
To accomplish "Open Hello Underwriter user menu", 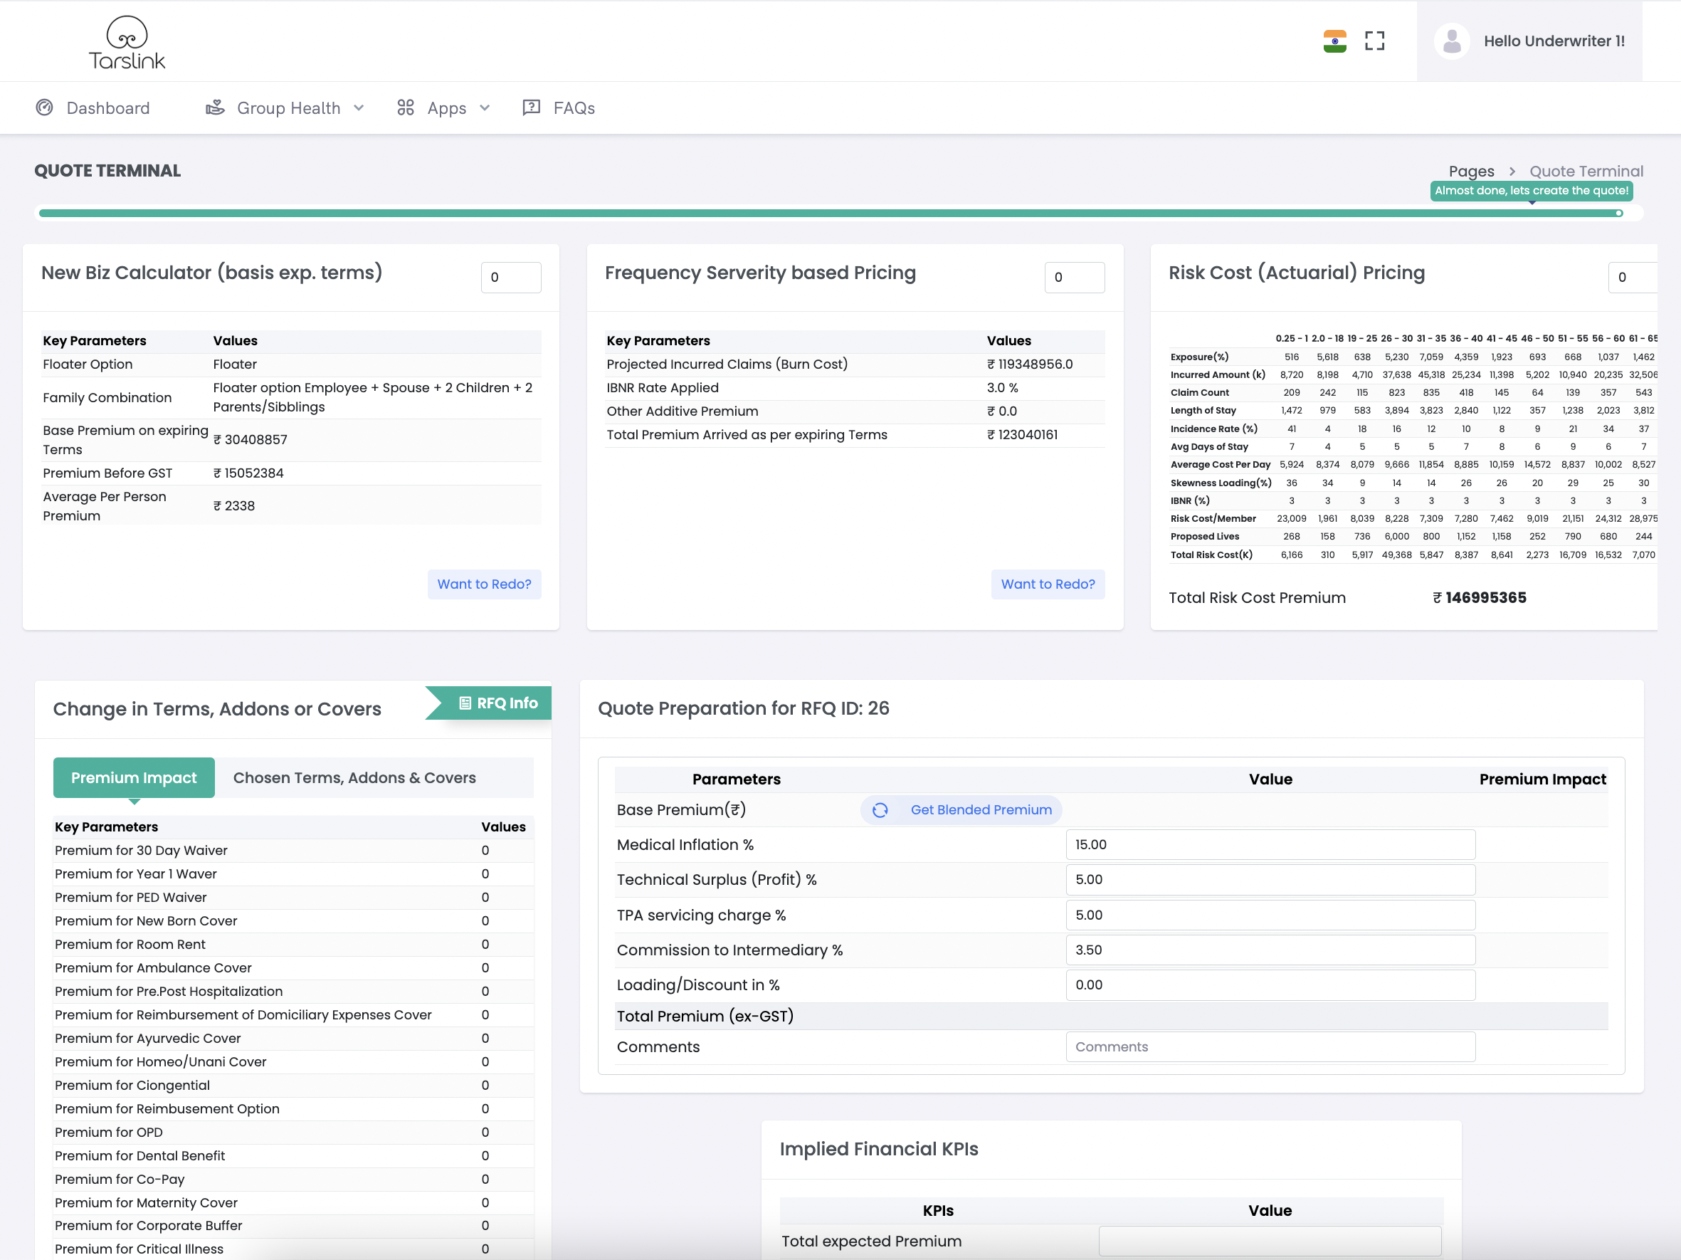I will point(1554,41).
